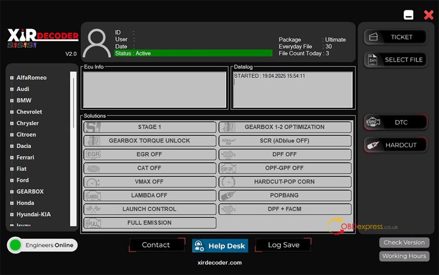
Task: Choose the POPBANG solution
Action: point(285,195)
